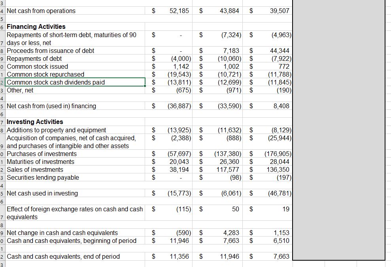
Task: Click the (675) other net value
Action: [183, 90]
